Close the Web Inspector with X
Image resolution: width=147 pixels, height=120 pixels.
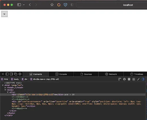pyautogui.click(x=3, y=74)
